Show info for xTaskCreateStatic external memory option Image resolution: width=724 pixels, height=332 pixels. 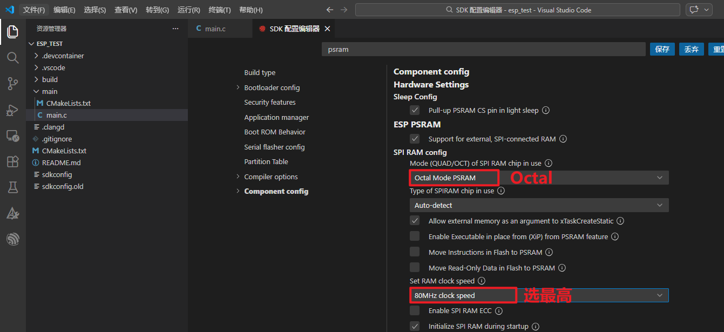click(x=620, y=221)
